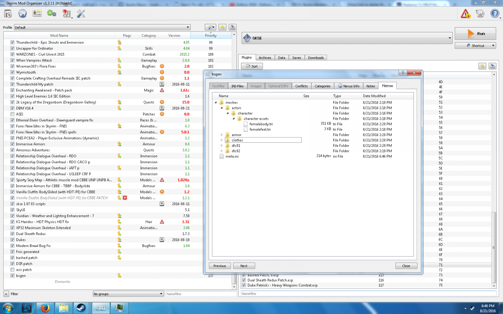
Task: Toggle the Dual Sheath Redux Patch.esp plugin
Action: click(244, 280)
